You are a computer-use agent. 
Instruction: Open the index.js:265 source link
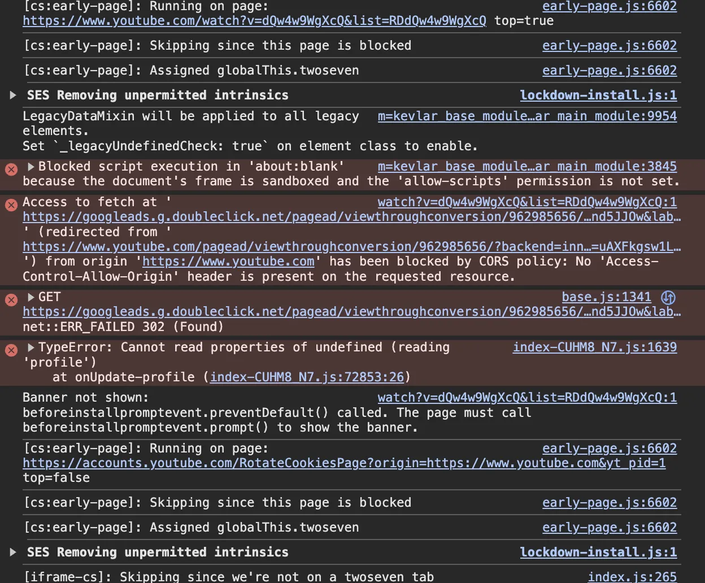click(632, 577)
